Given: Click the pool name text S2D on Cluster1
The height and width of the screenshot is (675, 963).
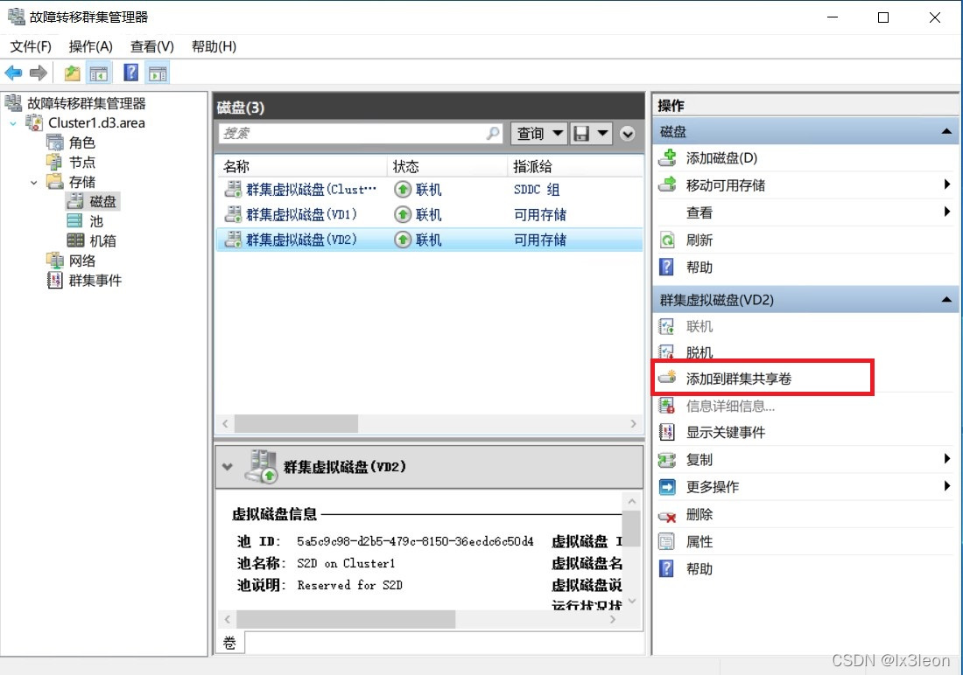Looking at the screenshot, I should tap(346, 563).
